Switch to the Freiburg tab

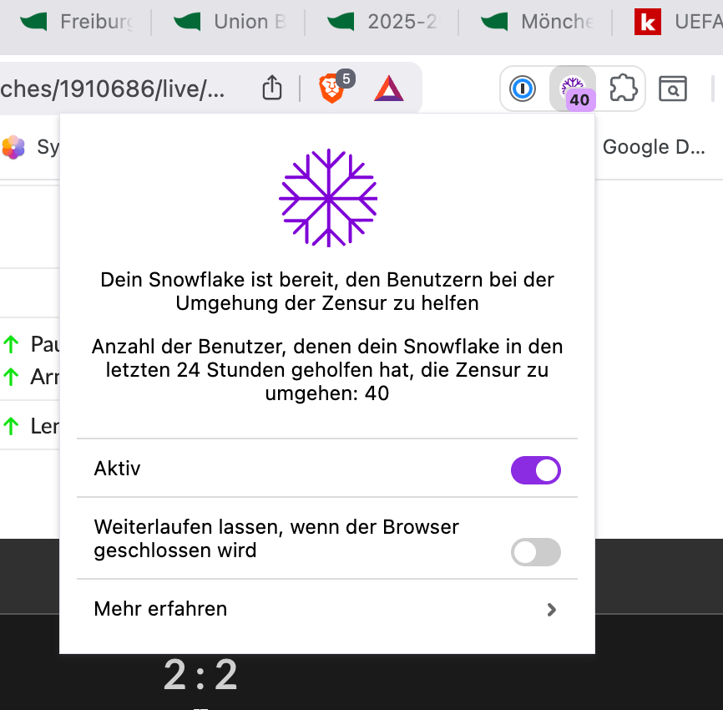(79, 22)
